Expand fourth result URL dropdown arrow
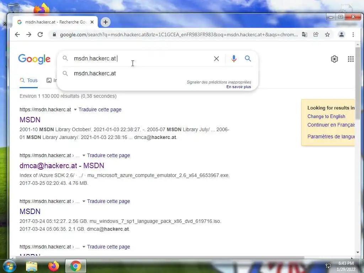Image resolution: width=364 pixels, height=273 pixels. tap(84, 247)
